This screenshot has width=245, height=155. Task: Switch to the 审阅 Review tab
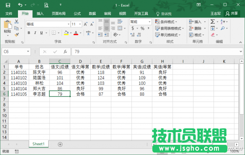(x=107, y=13)
